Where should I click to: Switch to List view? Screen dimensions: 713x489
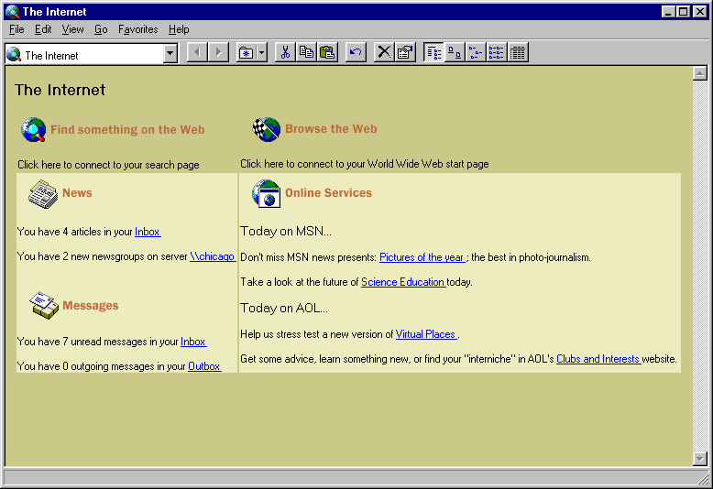click(x=496, y=53)
